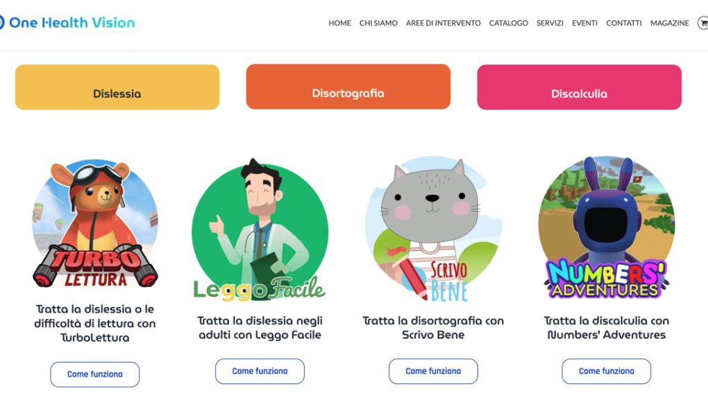
Task: Select the TurboLettura bear game icon
Action: (95, 223)
